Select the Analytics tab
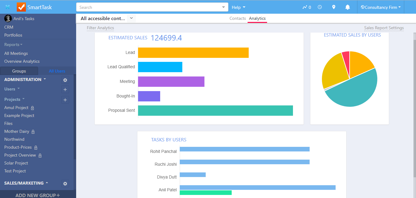Image resolution: width=416 pixels, height=198 pixels. [x=257, y=18]
